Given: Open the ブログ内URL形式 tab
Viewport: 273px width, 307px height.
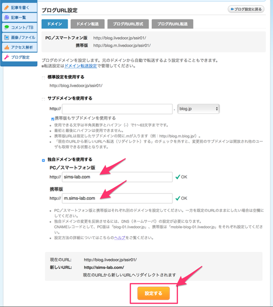Looking at the screenshot, I should pyautogui.click(x=128, y=24).
